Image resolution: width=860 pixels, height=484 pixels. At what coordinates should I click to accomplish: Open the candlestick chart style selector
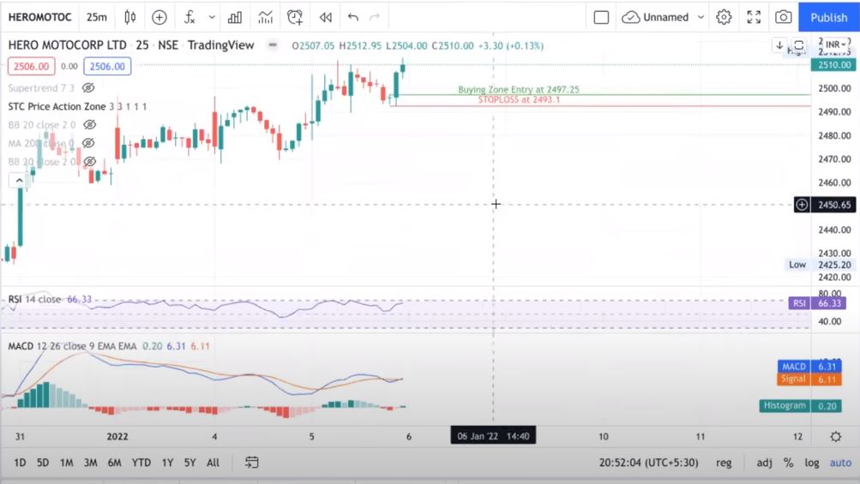coord(130,17)
